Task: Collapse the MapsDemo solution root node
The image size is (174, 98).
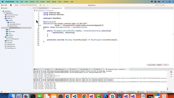Action: click(x=2, y=11)
